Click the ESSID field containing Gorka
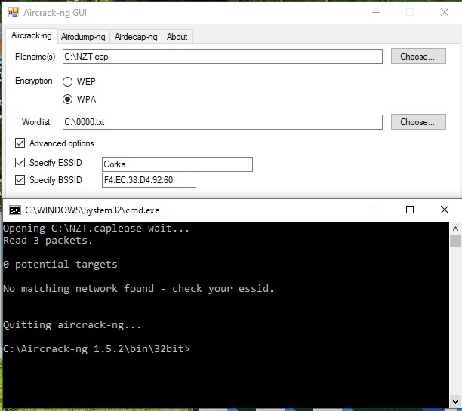The width and height of the screenshot is (462, 411). [x=177, y=164]
